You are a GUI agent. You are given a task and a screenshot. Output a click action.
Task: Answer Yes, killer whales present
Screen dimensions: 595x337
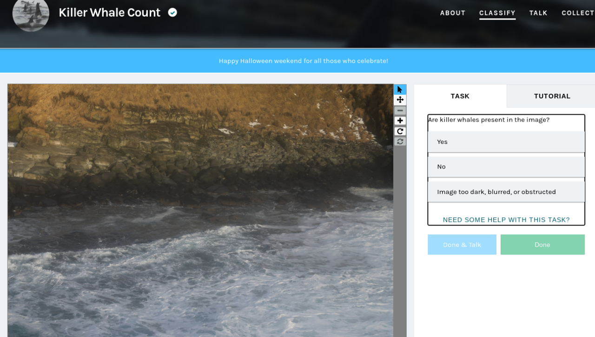506,142
